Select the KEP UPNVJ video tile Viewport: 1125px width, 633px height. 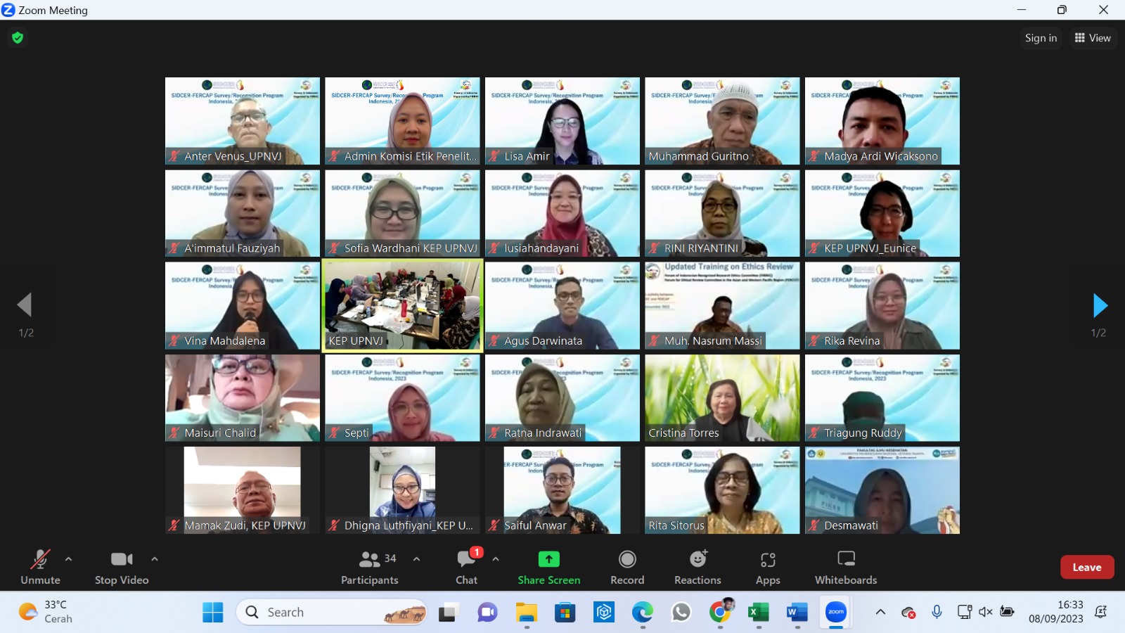402,305
